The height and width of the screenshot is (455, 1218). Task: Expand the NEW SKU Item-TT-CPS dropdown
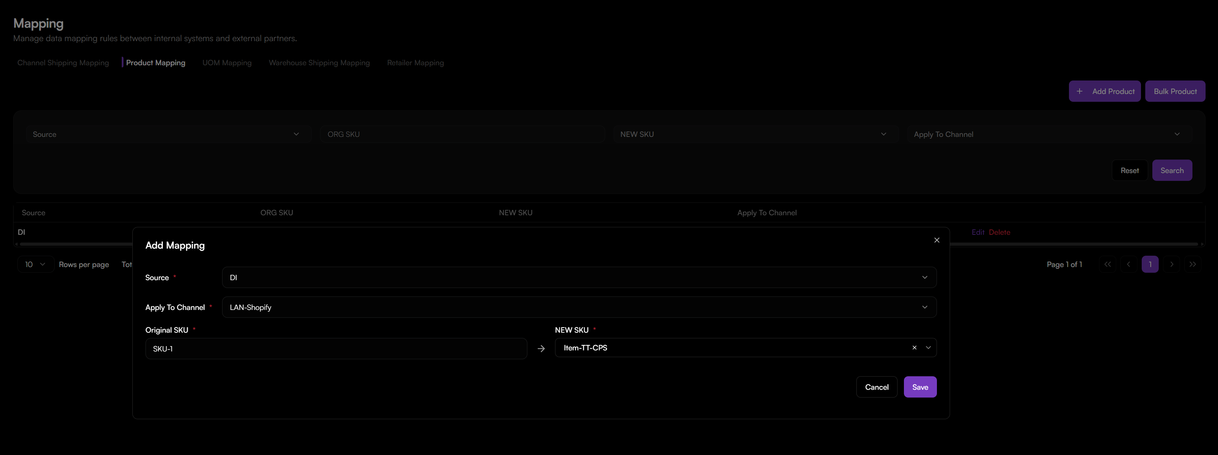(x=928, y=348)
